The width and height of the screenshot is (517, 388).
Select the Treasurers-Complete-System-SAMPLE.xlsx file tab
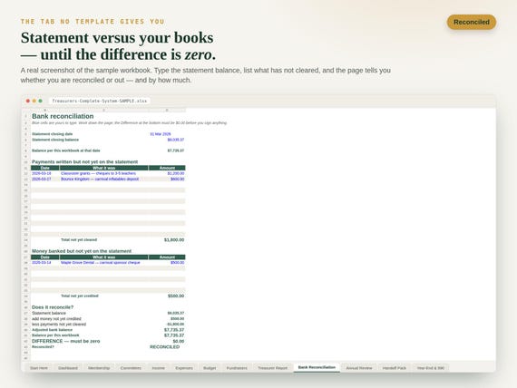click(100, 101)
